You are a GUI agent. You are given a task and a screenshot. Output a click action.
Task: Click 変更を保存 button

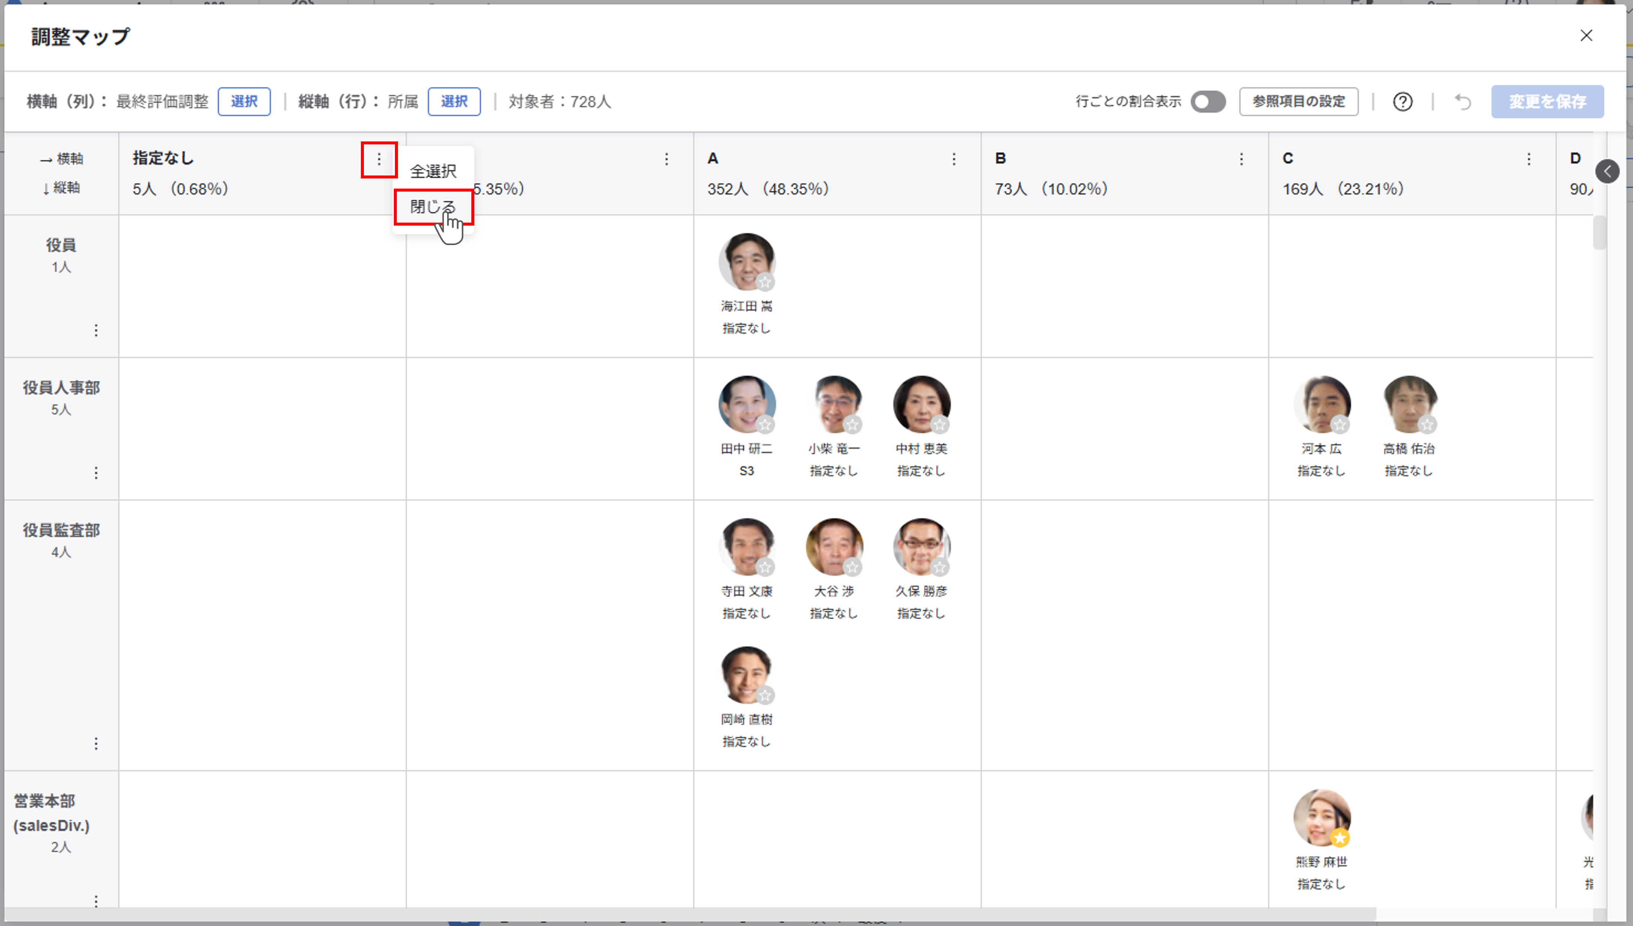pos(1547,102)
